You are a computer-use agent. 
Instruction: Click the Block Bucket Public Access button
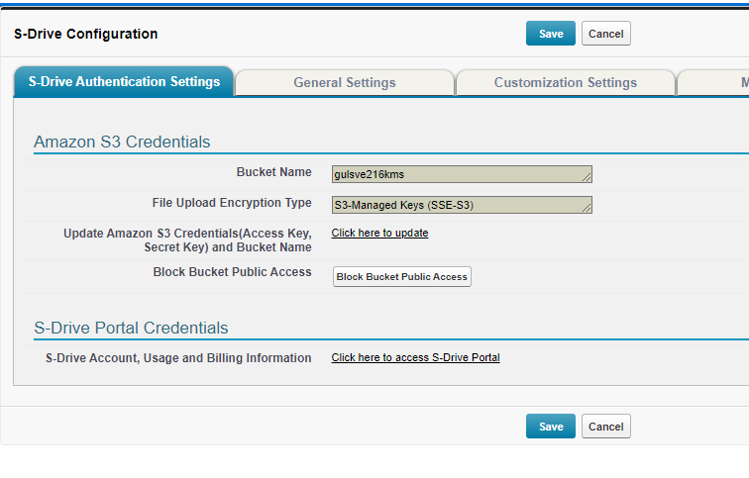click(401, 277)
